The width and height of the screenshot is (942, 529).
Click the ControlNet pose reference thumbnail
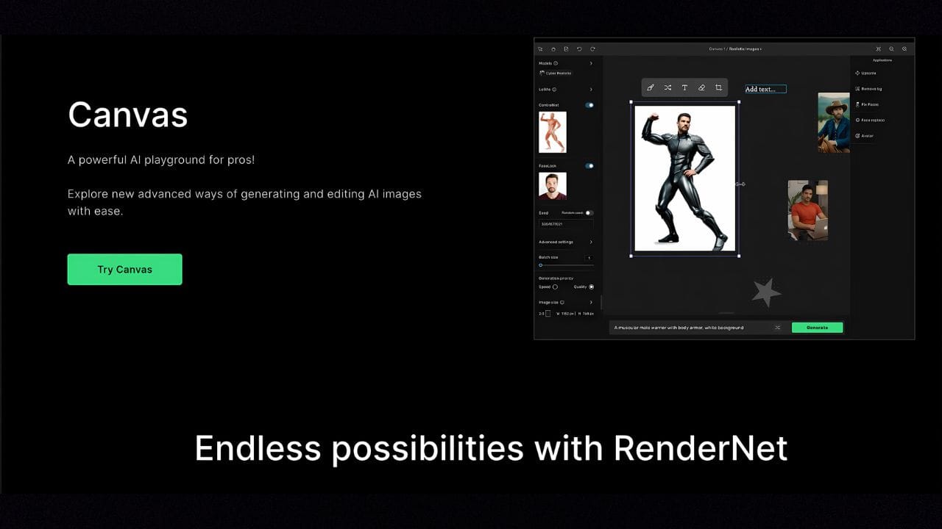(x=553, y=132)
